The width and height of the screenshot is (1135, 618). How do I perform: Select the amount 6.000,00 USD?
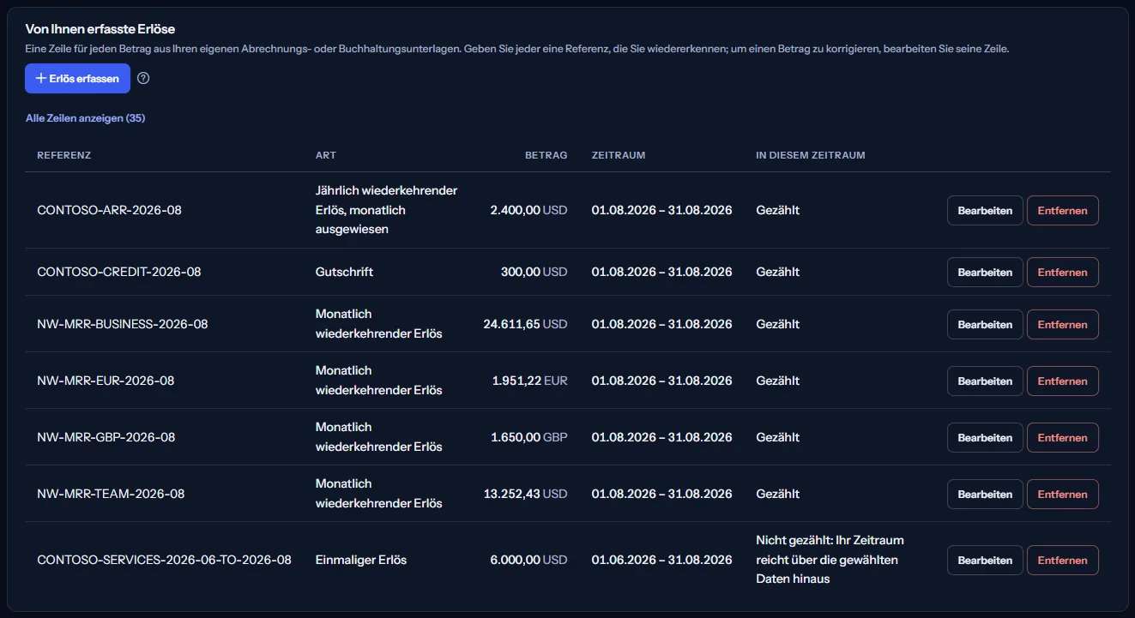click(528, 560)
